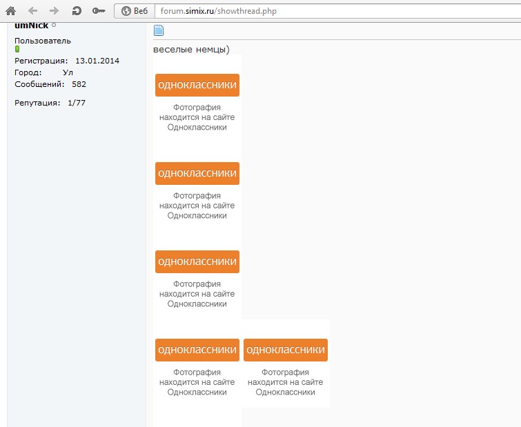This screenshot has width=521, height=427.
Task: Click the Веб globe security badge
Action: [x=135, y=11]
